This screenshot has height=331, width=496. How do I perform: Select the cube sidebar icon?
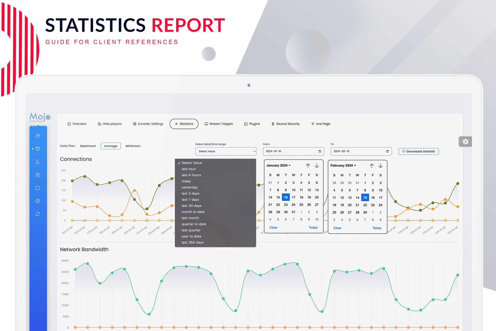tap(38, 149)
